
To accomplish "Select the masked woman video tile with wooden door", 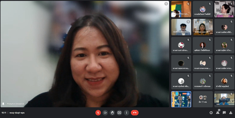I will tap(181, 9).
